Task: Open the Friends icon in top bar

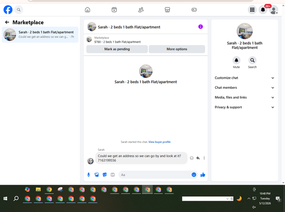Action: (x=141, y=10)
